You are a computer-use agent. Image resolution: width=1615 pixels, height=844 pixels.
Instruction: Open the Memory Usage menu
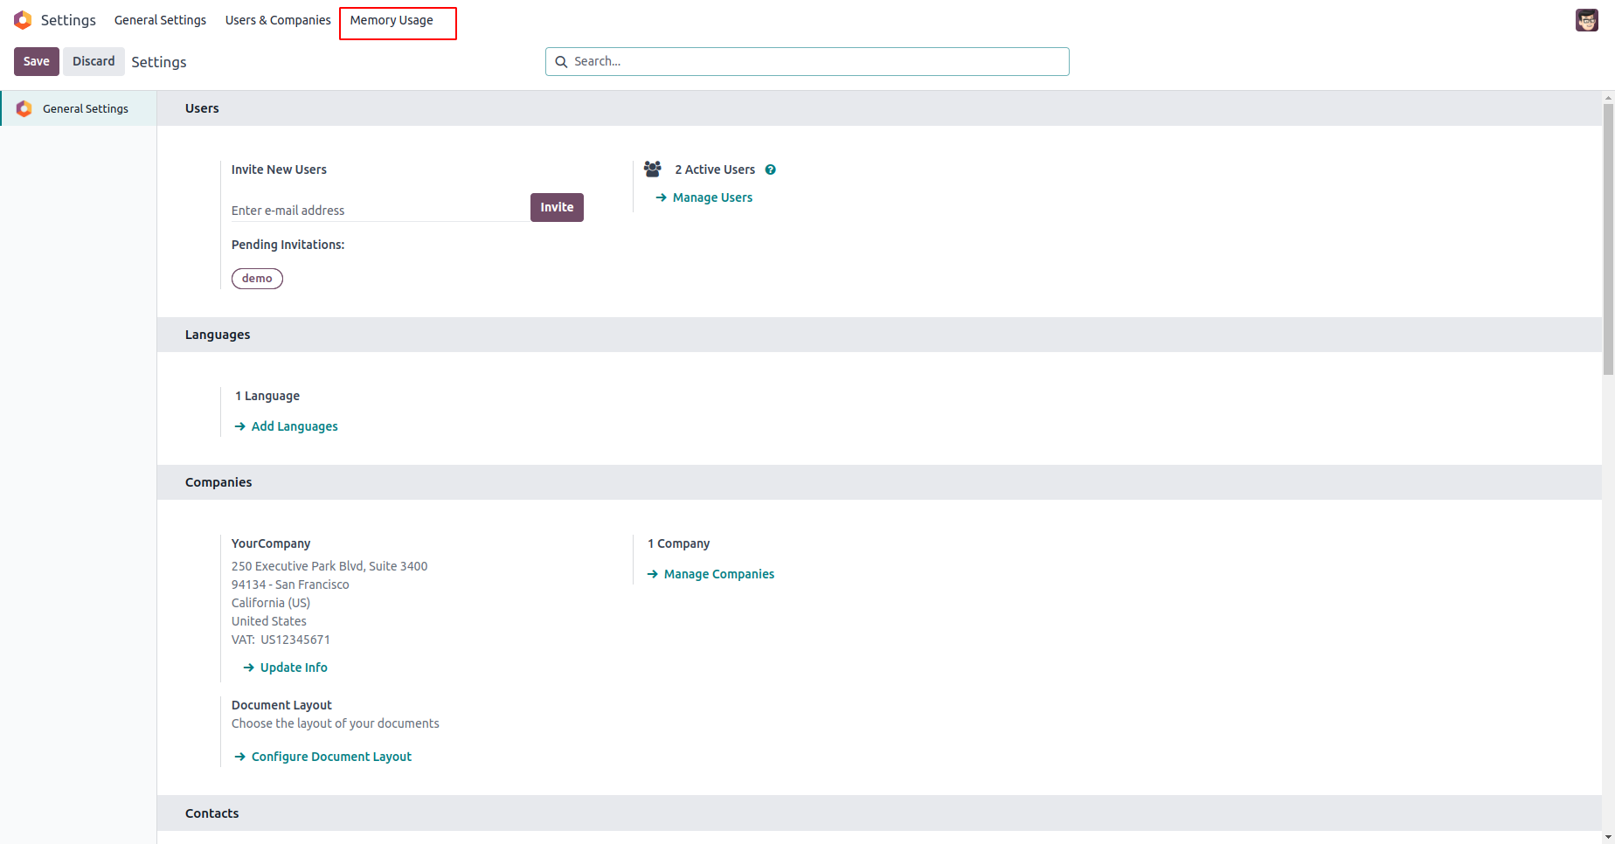[392, 20]
